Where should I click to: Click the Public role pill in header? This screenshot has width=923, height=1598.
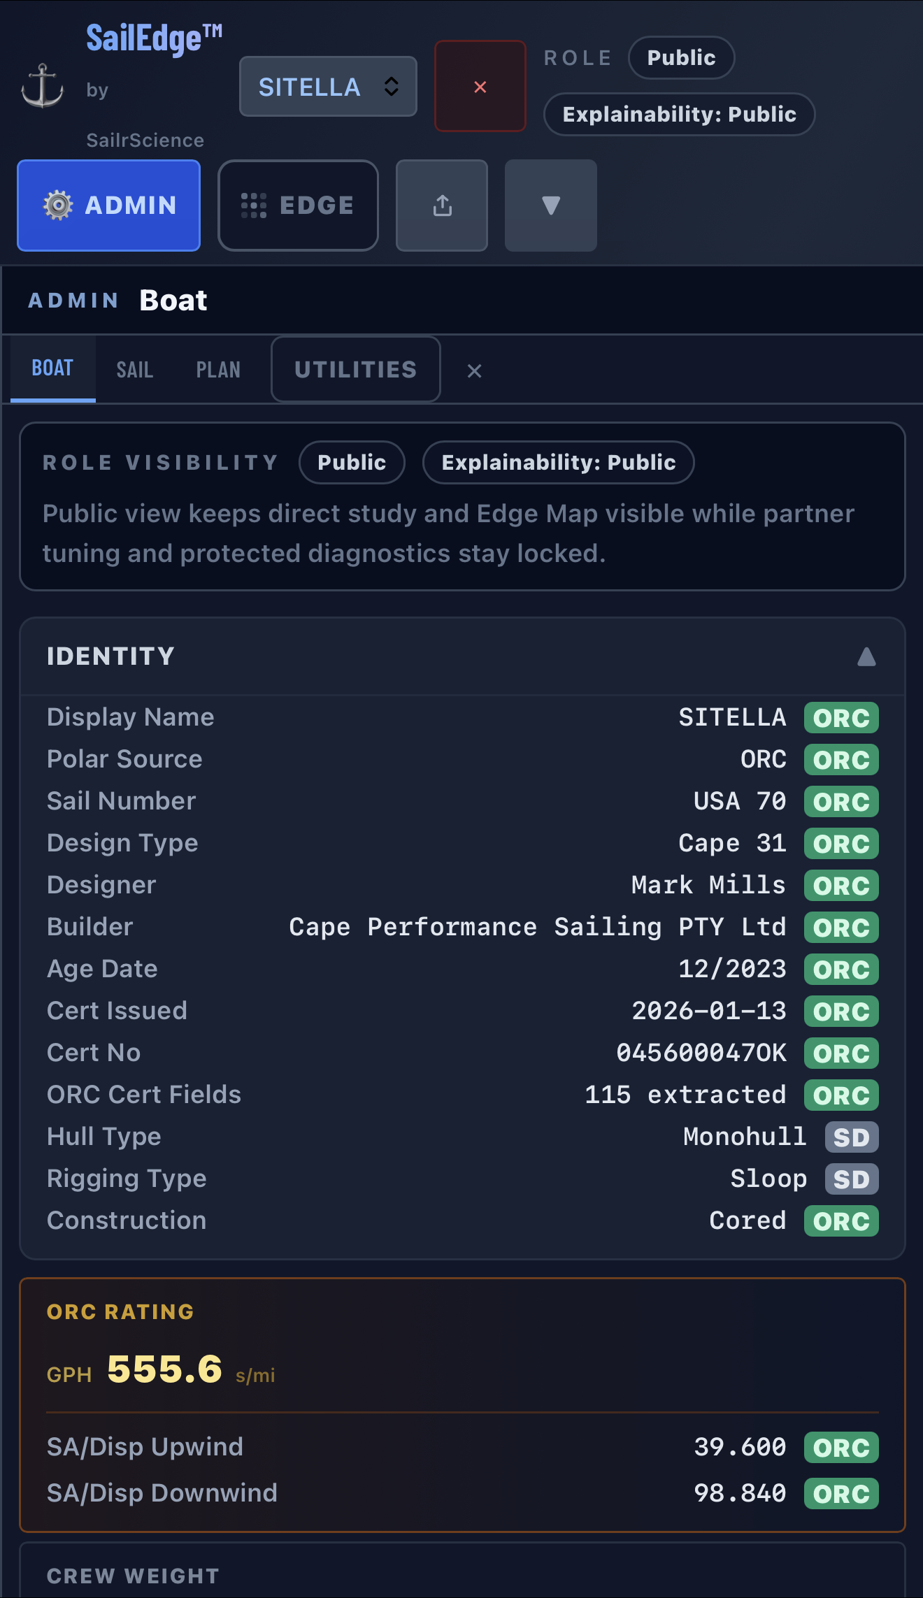(x=680, y=58)
